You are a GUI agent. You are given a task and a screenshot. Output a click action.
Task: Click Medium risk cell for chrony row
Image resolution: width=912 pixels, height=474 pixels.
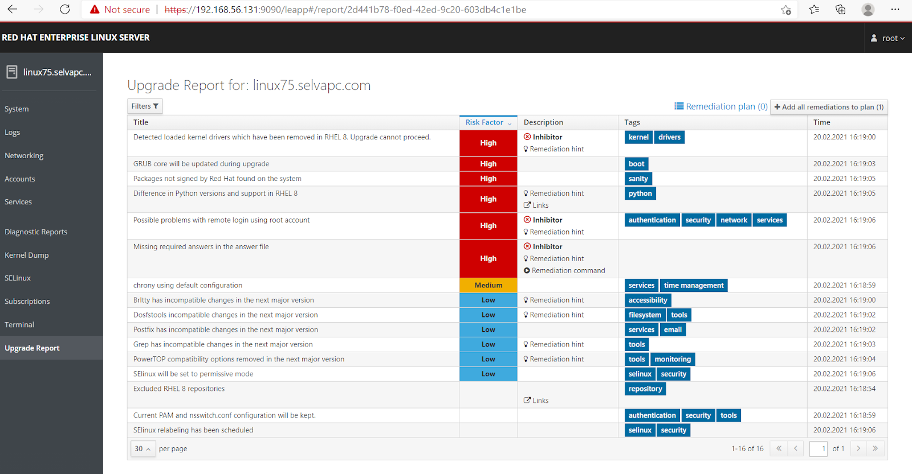(488, 286)
